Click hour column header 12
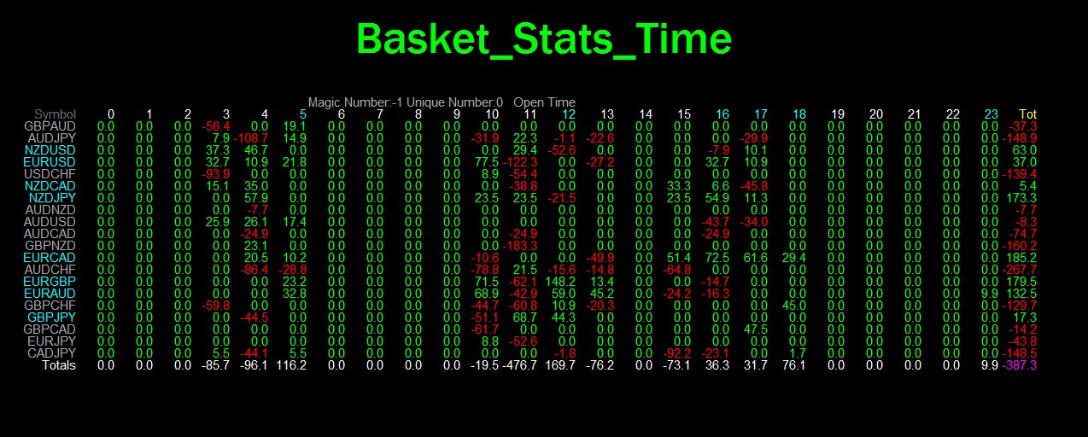Viewport: 1088px width, 437px height. pyautogui.click(x=569, y=114)
